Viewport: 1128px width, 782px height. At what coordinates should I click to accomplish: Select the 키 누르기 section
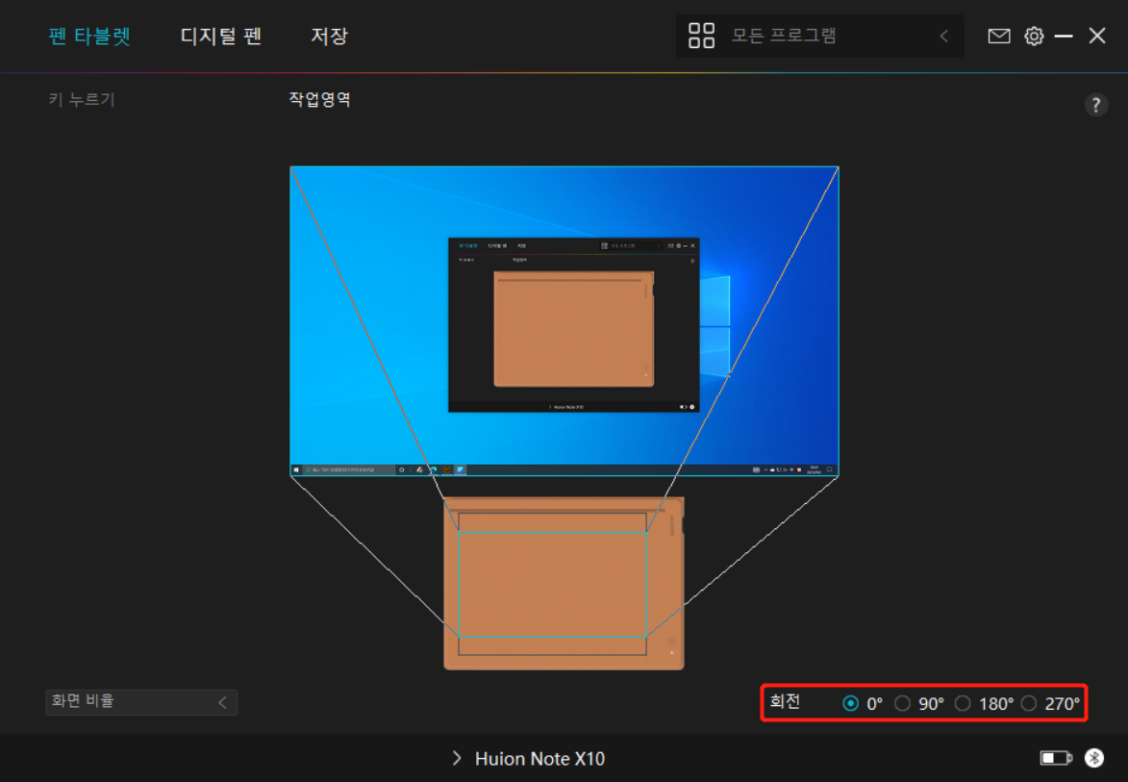pos(82,99)
